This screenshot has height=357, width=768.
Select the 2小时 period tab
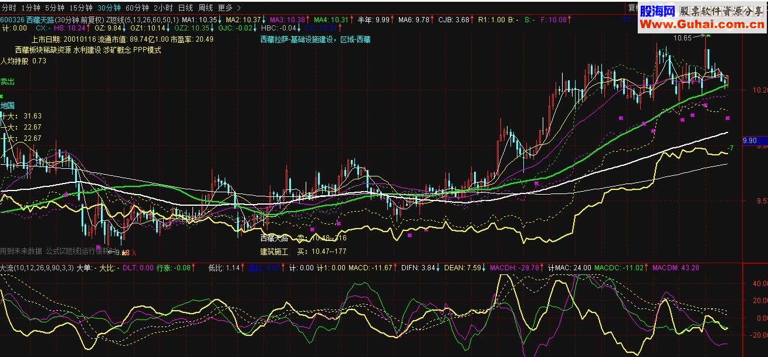[163, 8]
